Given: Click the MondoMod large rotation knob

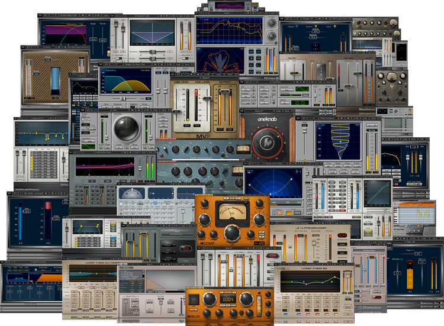Looking at the screenshot, I should tap(127, 128).
